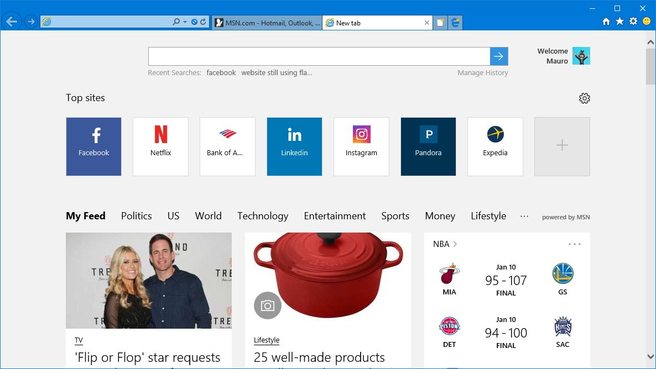
Task: Expand the NBA scores section chevron
Action: pos(455,244)
